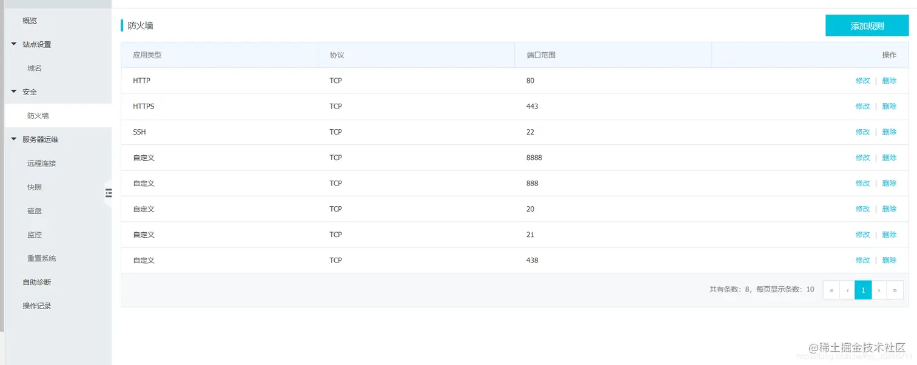
Task: Edit the port 438 rule via 修改
Action: [862, 260]
